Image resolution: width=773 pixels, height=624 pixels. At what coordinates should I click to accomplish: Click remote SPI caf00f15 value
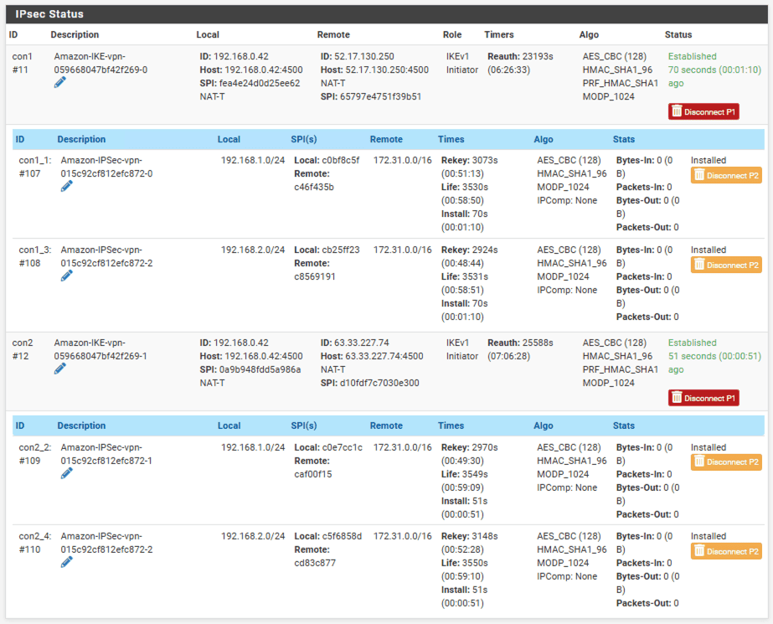[313, 474]
